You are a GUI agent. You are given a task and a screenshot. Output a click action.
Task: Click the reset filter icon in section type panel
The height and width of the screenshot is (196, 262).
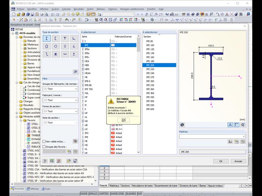75,72
